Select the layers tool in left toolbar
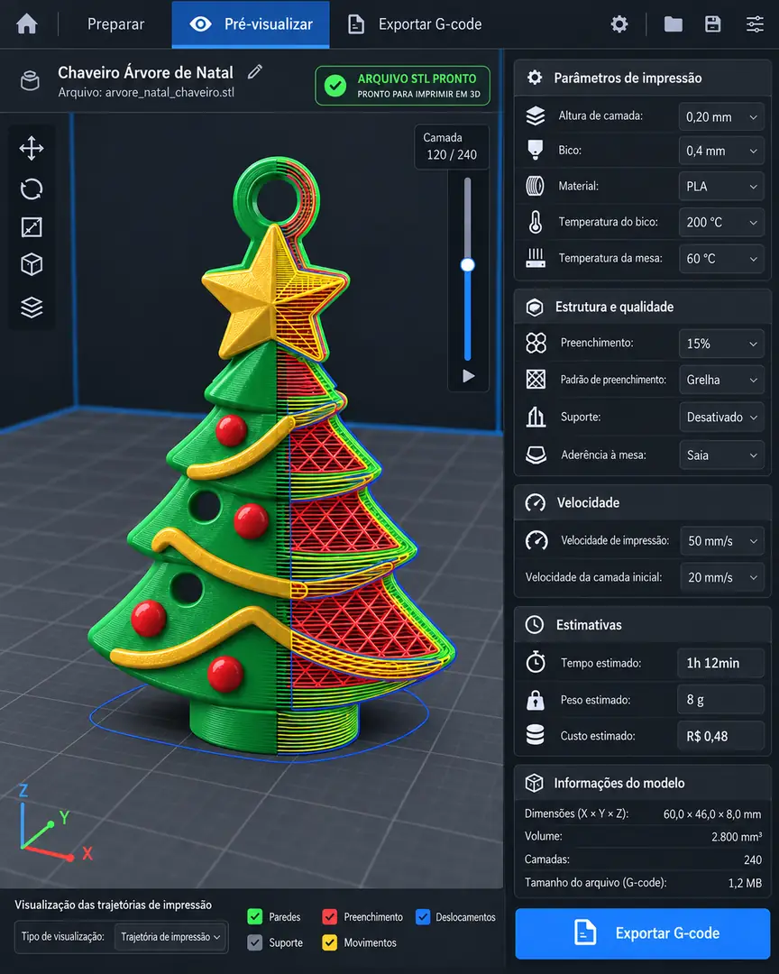 pos(32,307)
